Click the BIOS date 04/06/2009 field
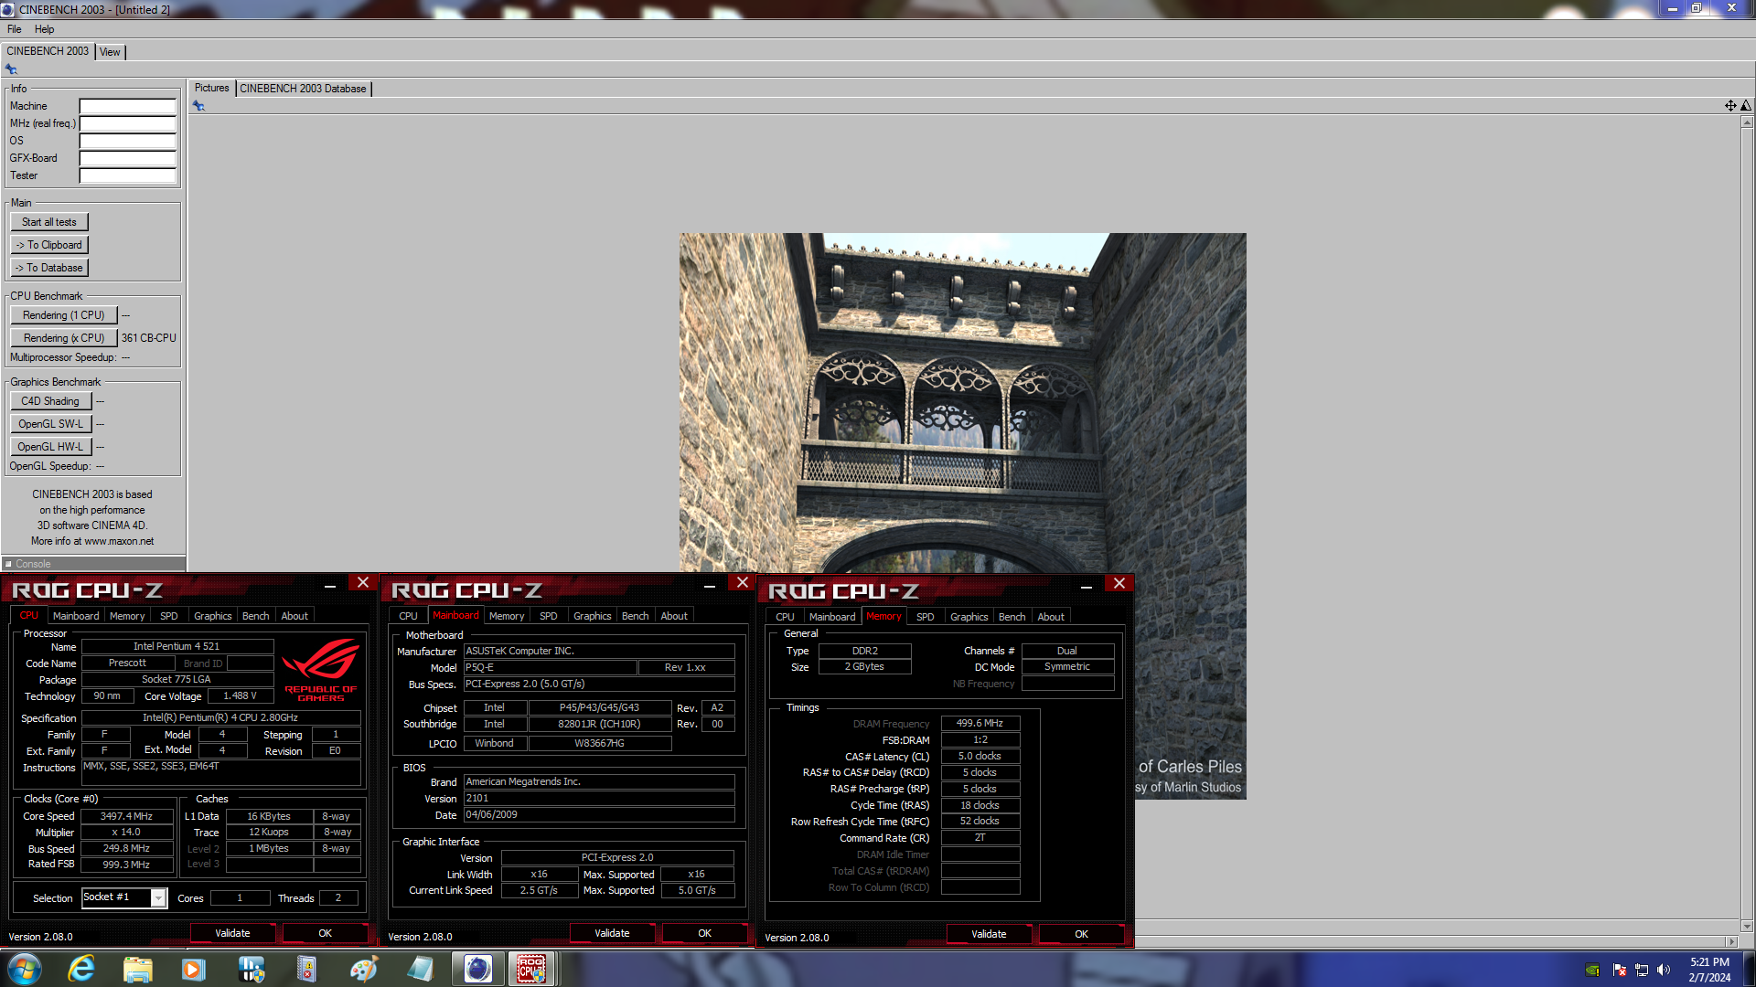Image resolution: width=1756 pixels, height=987 pixels. pyautogui.click(x=599, y=814)
